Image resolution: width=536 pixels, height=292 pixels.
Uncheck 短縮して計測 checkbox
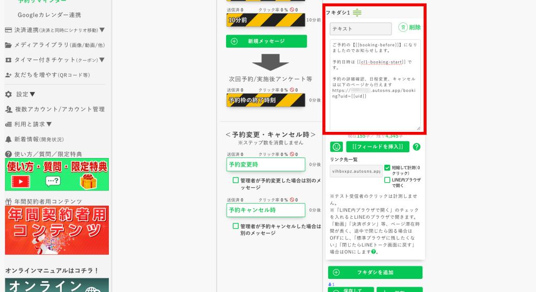387,167
